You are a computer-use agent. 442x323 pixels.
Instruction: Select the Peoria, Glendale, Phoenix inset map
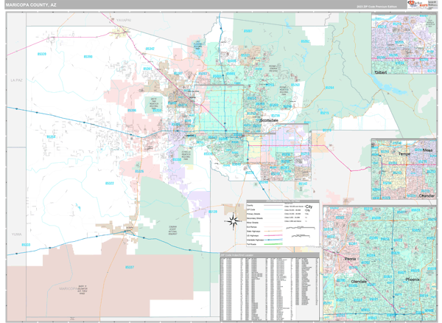(x=381, y=264)
